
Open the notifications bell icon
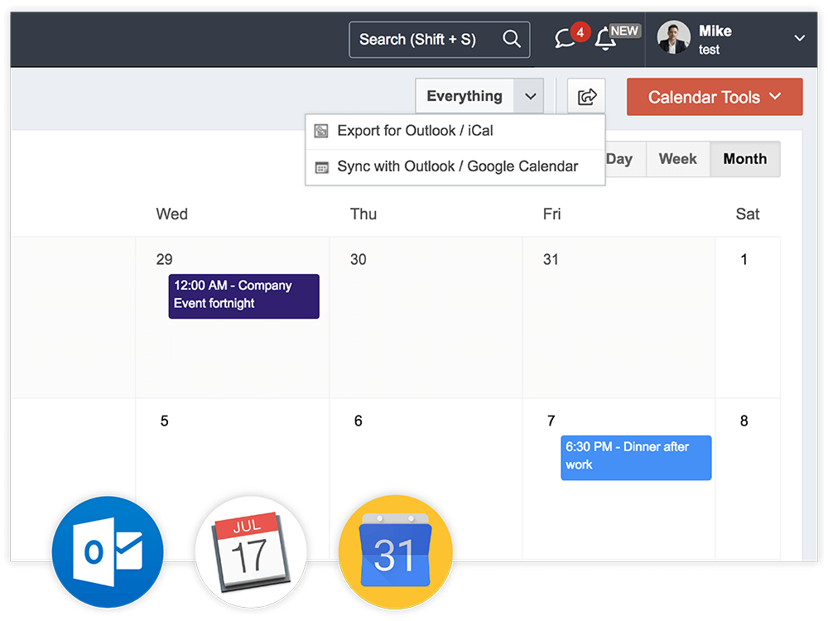[x=605, y=40]
